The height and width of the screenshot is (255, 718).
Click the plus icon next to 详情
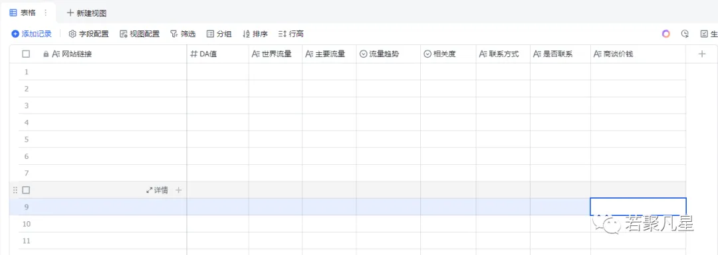point(179,190)
